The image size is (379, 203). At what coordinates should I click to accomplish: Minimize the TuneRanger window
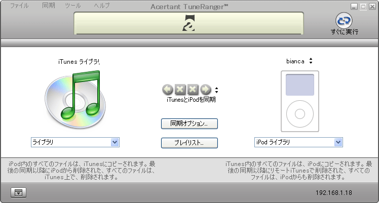354,7
